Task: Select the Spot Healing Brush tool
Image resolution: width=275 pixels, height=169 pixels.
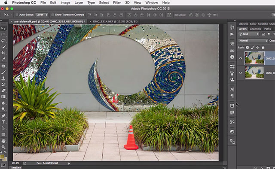Action: tap(3, 66)
